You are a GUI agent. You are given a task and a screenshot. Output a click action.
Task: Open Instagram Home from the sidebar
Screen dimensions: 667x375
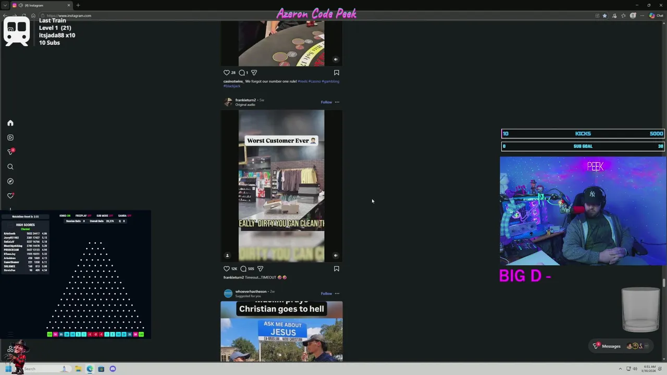[10, 123]
